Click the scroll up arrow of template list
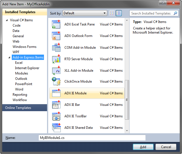The image size is (182, 154). pyautogui.click(x=127, y=20)
